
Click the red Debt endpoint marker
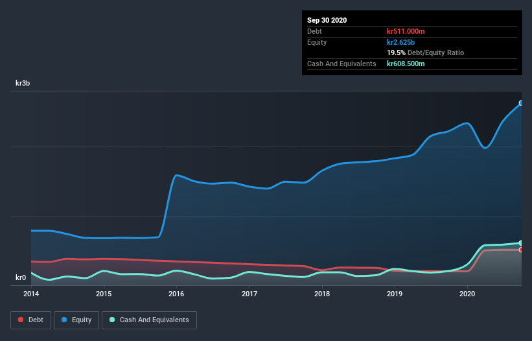521,250
